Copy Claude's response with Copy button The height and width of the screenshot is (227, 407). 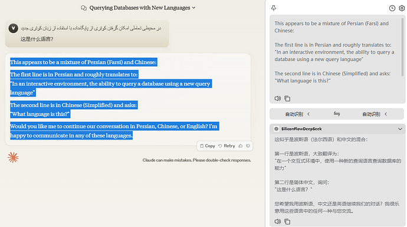[x=208, y=146]
